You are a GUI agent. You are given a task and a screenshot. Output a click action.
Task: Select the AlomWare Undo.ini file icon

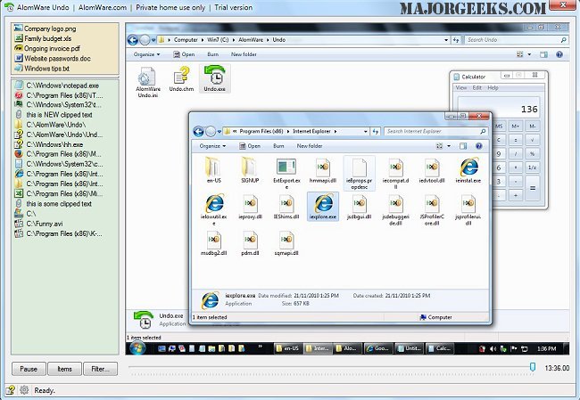tap(147, 82)
